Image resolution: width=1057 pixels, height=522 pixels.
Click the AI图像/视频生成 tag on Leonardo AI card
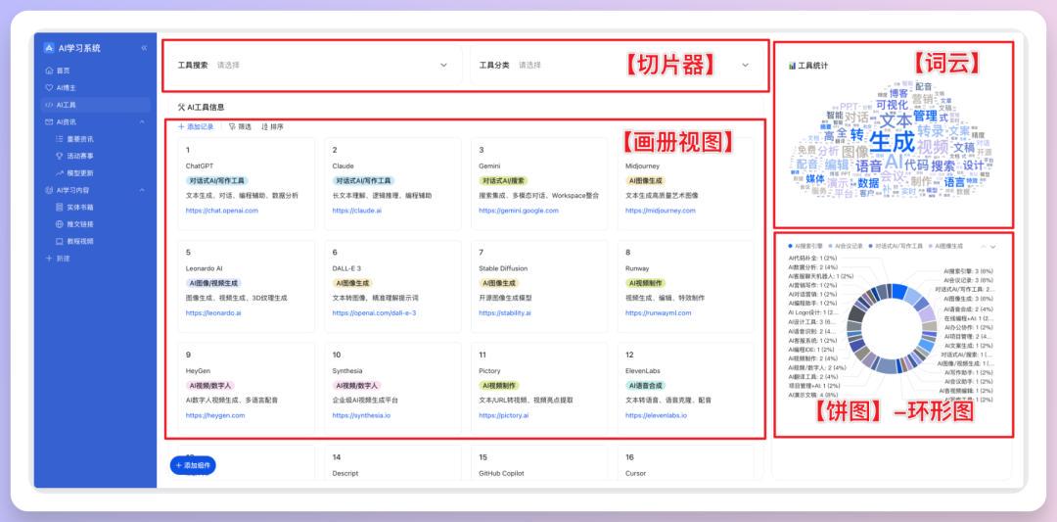[x=213, y=283]
